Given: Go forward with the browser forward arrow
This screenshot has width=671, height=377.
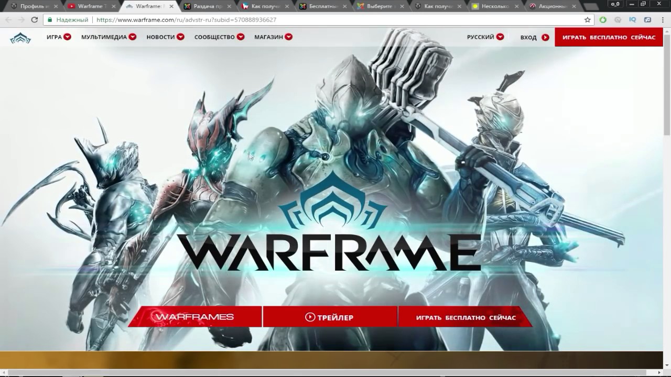Looking at the screenshot, I should 21,20.
